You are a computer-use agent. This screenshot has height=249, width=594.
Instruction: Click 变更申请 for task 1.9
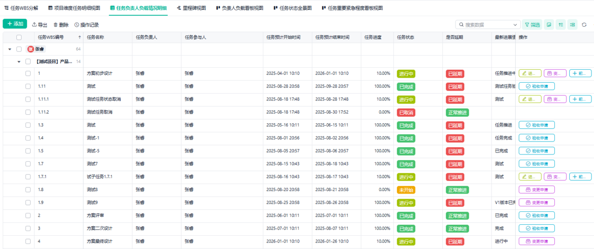[537, 202]
